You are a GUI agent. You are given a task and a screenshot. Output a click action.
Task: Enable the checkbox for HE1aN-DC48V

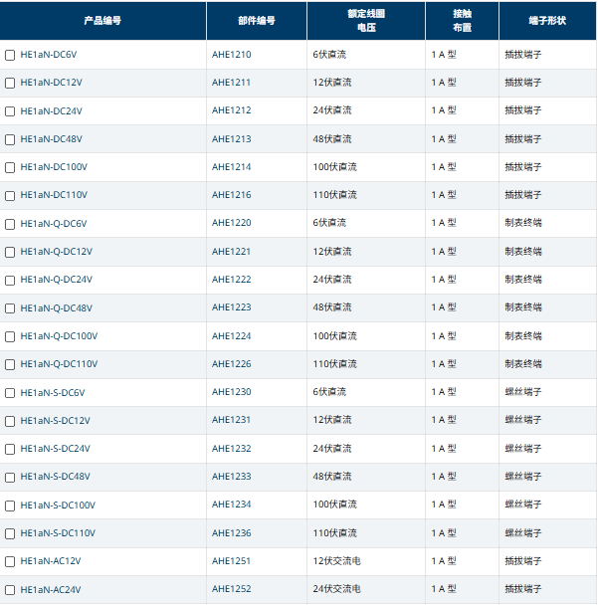[10, 139]
